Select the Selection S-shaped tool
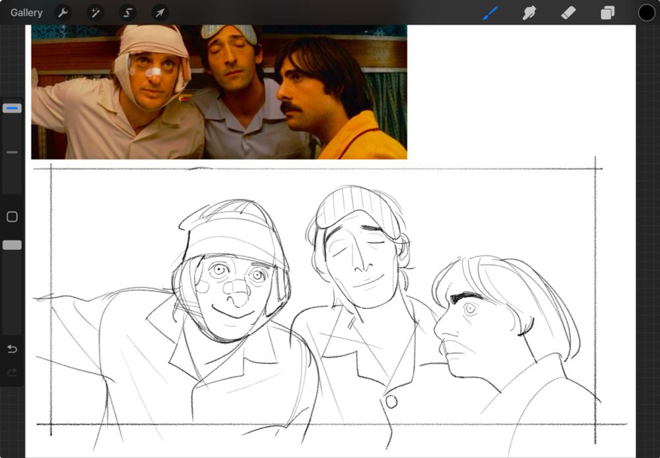 (127, 13)
